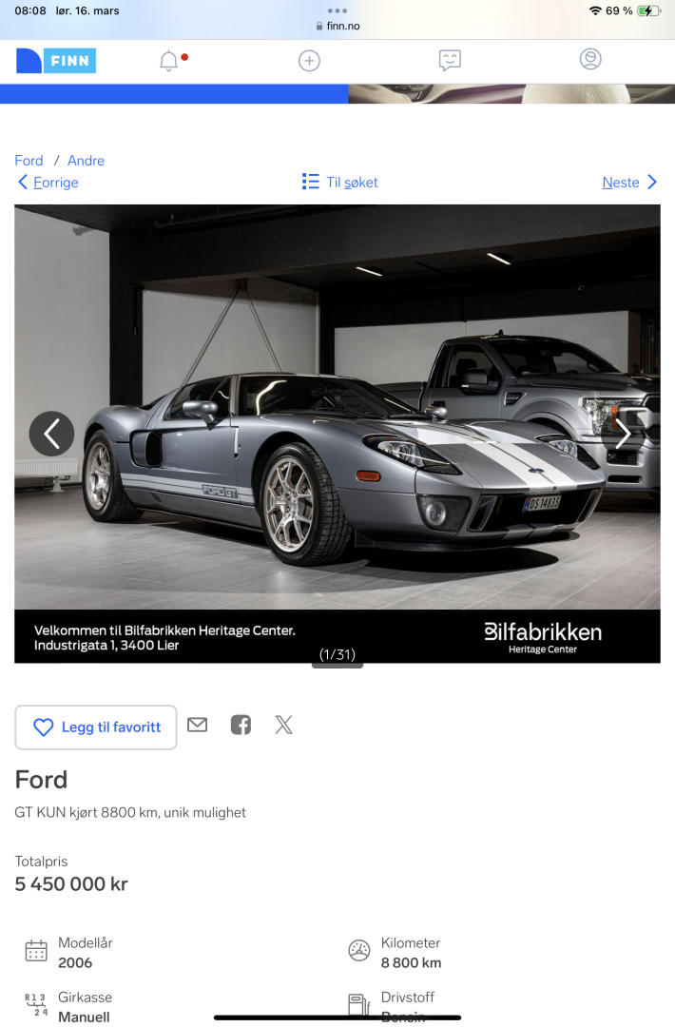Open the user profile icon
Screen dimensions: 675x1027
click(x=590, y=60)
